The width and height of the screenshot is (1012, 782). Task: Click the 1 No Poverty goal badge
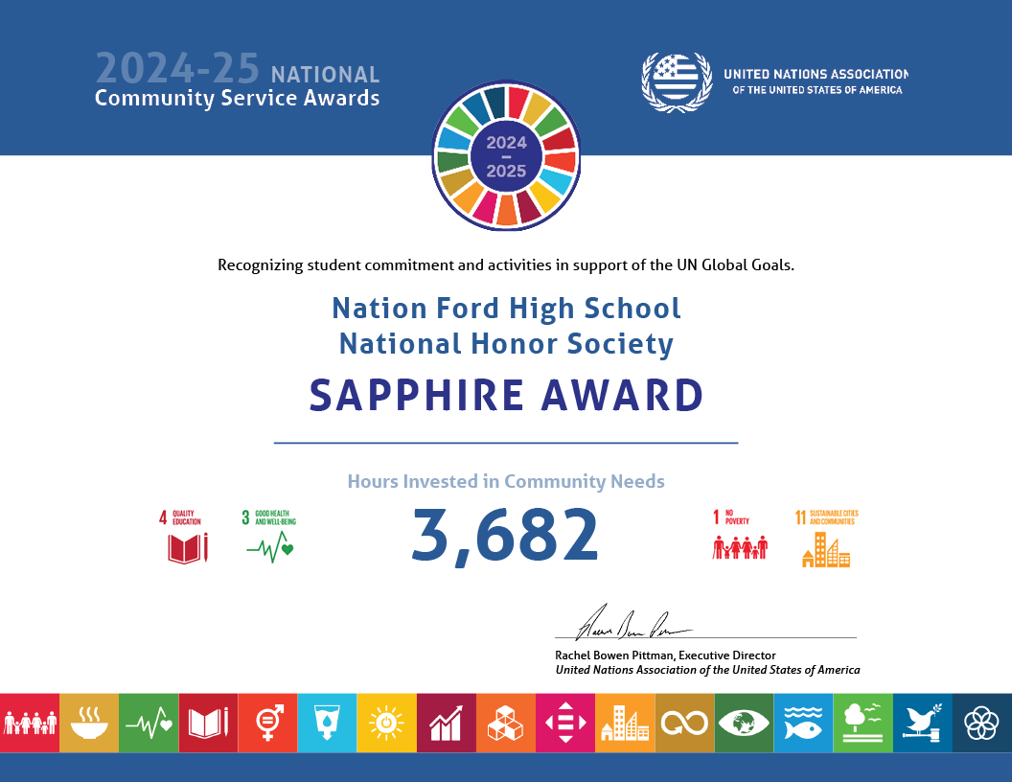[740, 534]
